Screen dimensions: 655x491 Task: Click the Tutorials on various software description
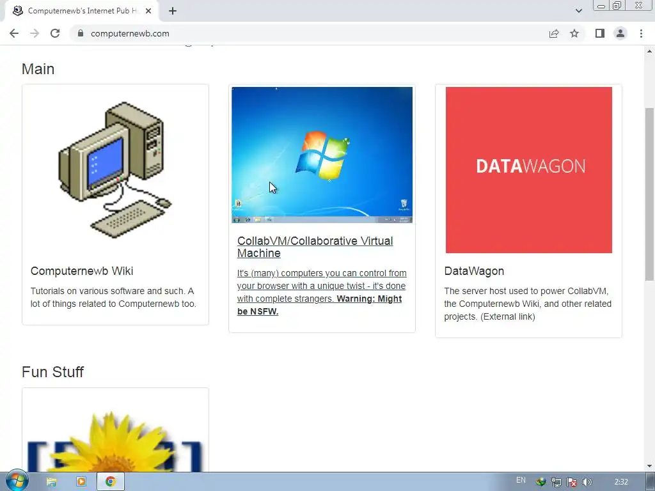click(x=113, y=297)
